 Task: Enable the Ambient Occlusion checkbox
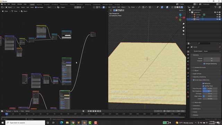pyautogui.click(x=194, y=68)
